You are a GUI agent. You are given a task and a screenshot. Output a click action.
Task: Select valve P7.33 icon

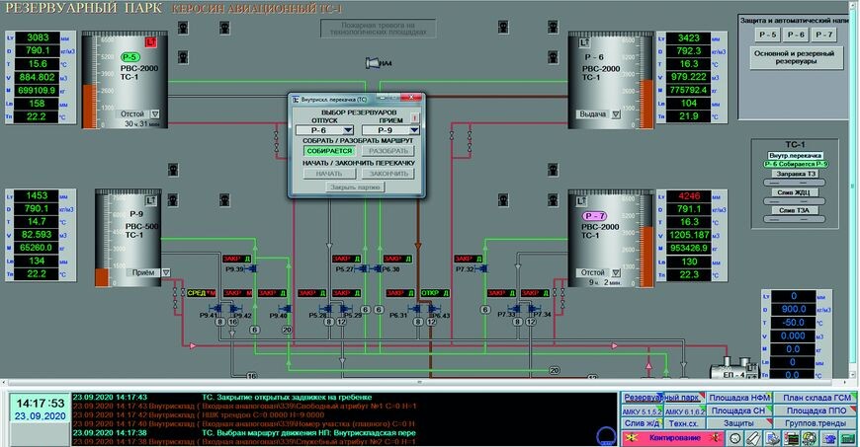[x=516, y=309]
